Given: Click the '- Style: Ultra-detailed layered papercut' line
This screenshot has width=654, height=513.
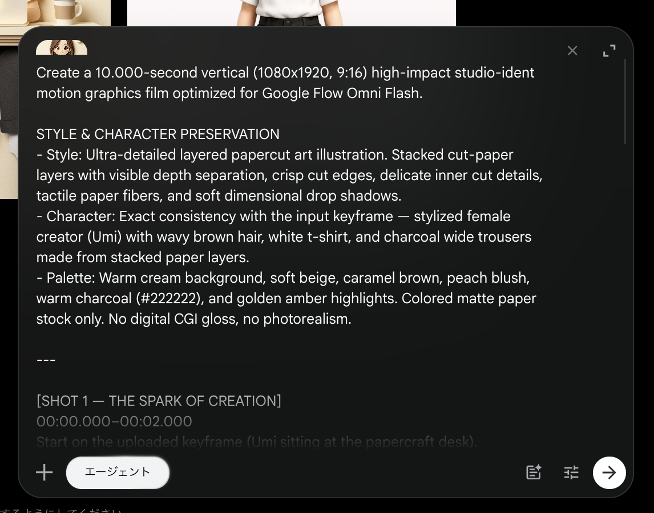Looking at the screenshot, I should pyautogui.click(x=275, y=154).
